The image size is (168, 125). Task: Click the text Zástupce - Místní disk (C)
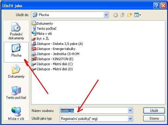(x=55, y=64)
